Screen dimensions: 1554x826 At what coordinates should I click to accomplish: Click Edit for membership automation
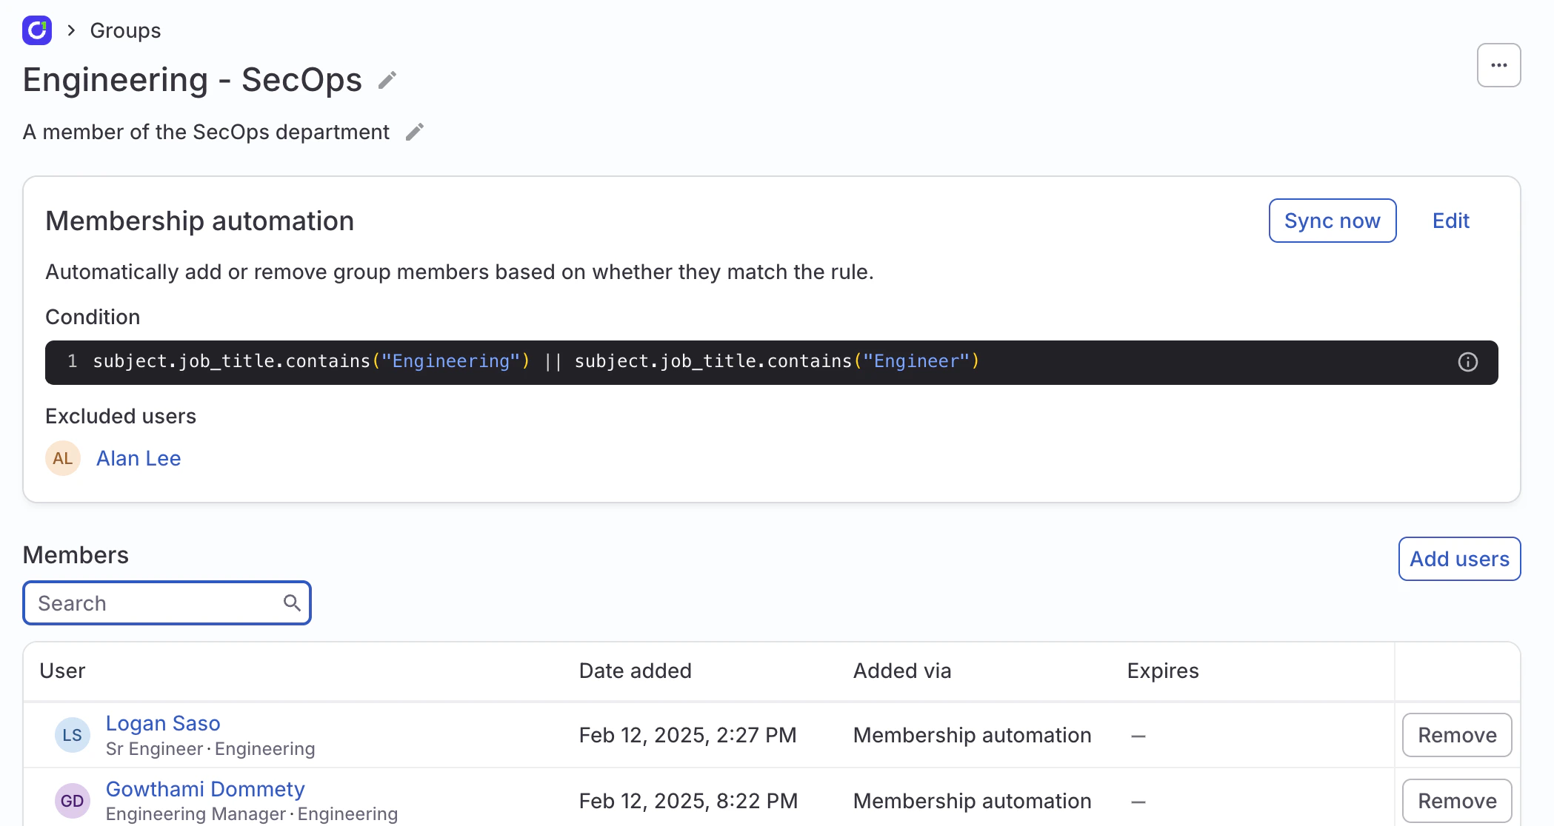[1450, 221]
